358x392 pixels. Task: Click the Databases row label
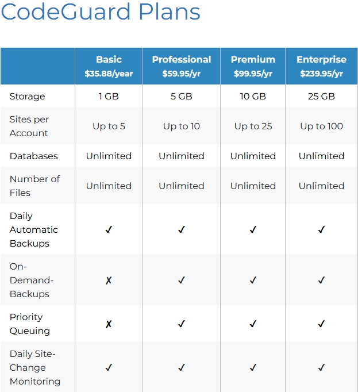click(34, 156)
